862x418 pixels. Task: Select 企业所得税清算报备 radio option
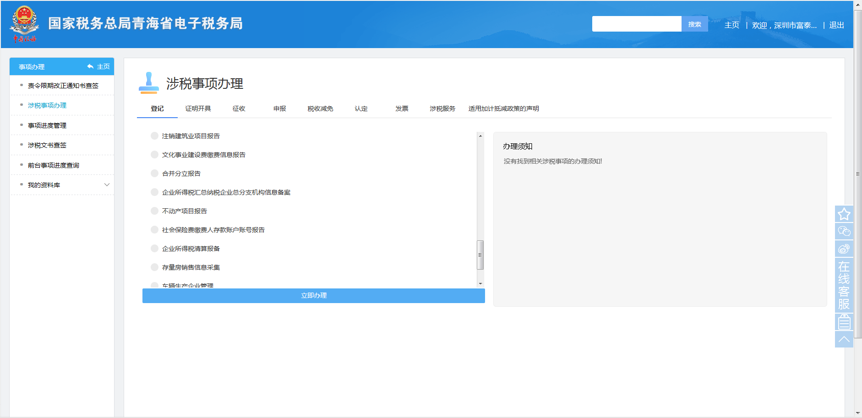point(154,249)
